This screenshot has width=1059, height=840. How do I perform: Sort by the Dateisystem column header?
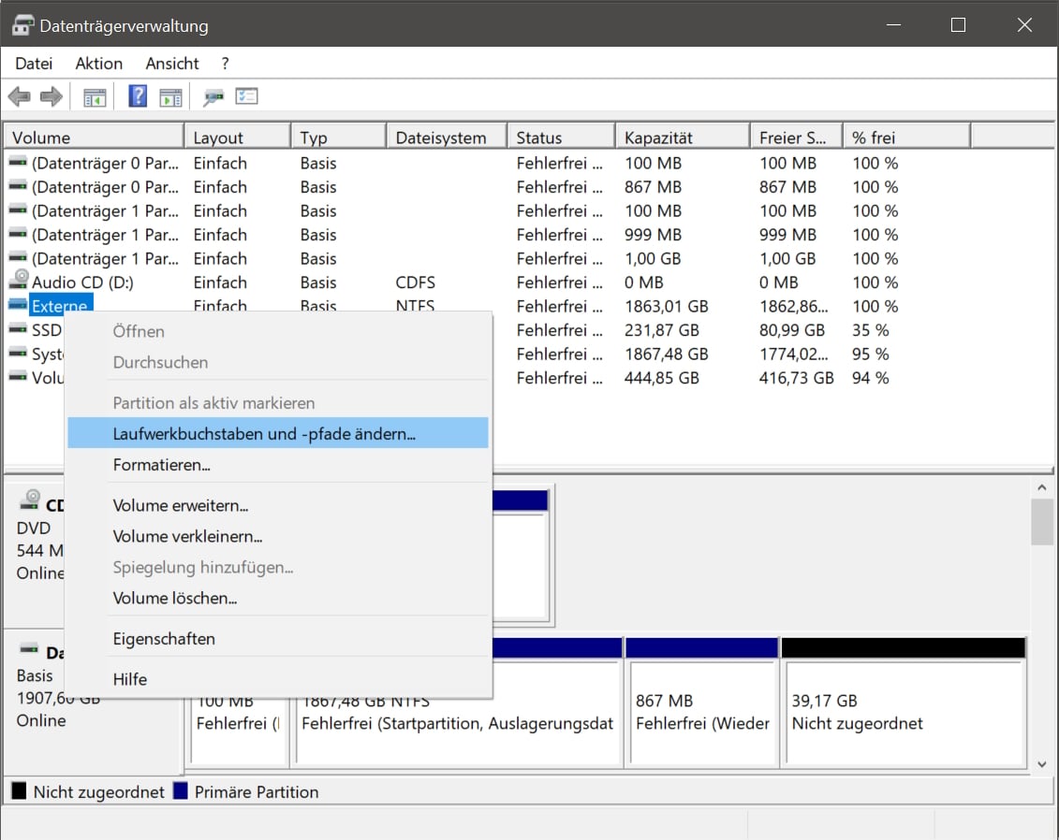(448, 137)
